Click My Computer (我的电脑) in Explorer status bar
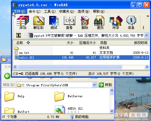151x121 pixels. pos(79,117)
